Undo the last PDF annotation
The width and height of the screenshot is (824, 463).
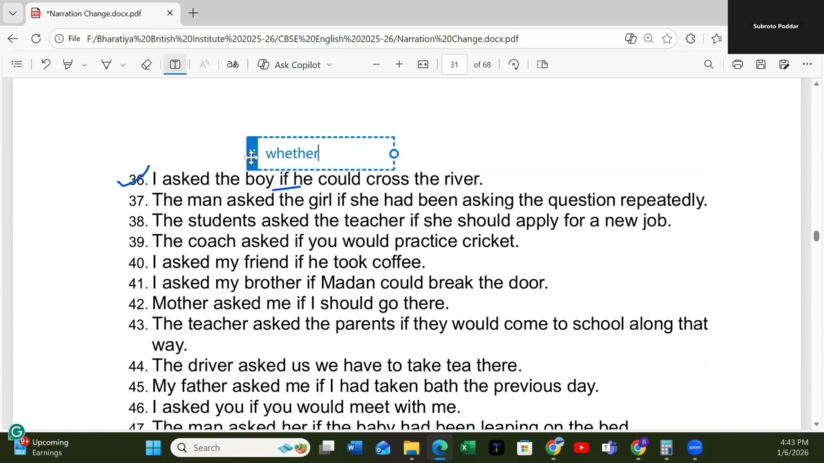[x=46, y=64]
